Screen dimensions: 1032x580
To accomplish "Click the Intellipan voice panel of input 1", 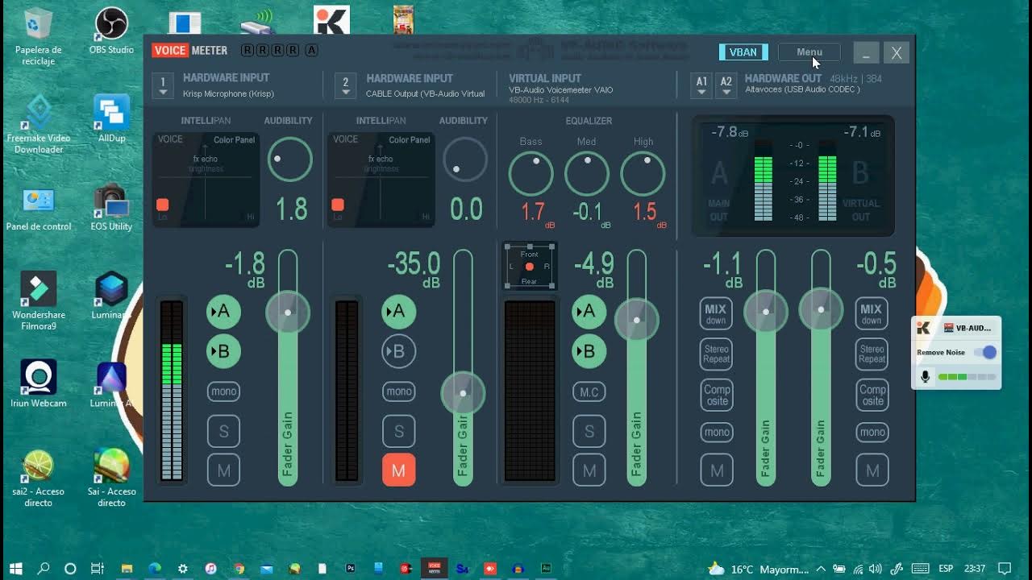I will click(x=206, y=179).
